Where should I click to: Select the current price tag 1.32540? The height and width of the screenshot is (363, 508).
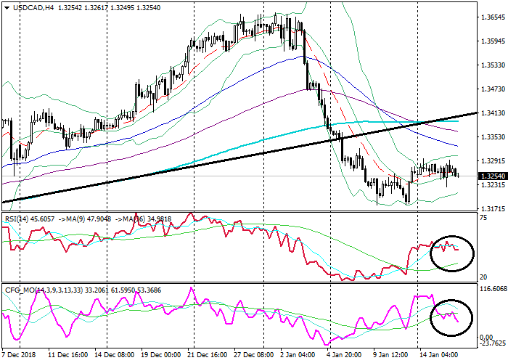coord(492,176)
